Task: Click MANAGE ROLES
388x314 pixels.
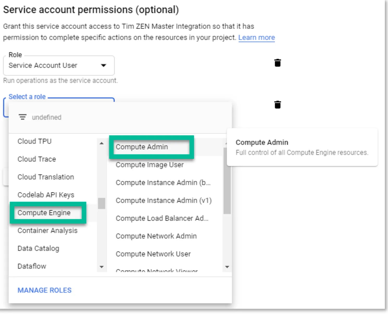Action: coord(45,290)
